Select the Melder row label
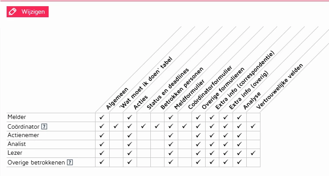This screenshot has height=176, width=329. (x=17, y=117)
